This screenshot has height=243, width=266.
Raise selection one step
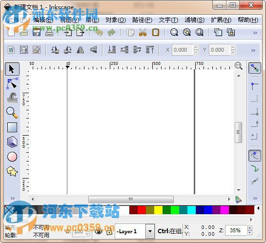tap(137, 50)
